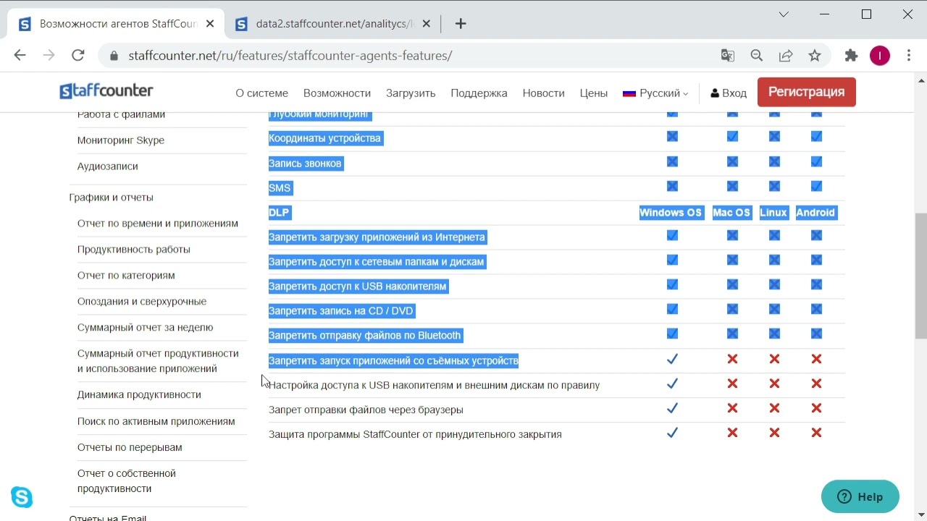Click the zoom magnifier icon in address bar
Viewport: 927px width, 521px height.
pos(757,56)
